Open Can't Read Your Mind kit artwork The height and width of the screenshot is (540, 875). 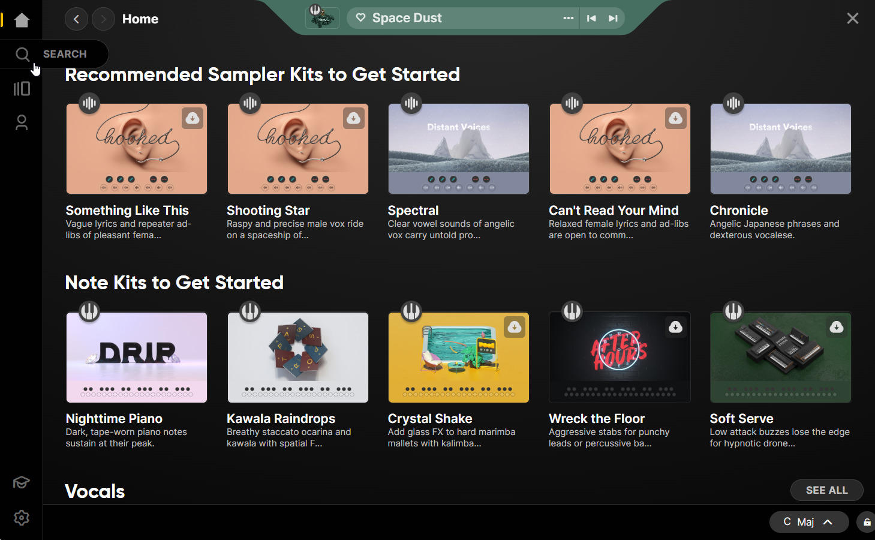click(620, 149)
